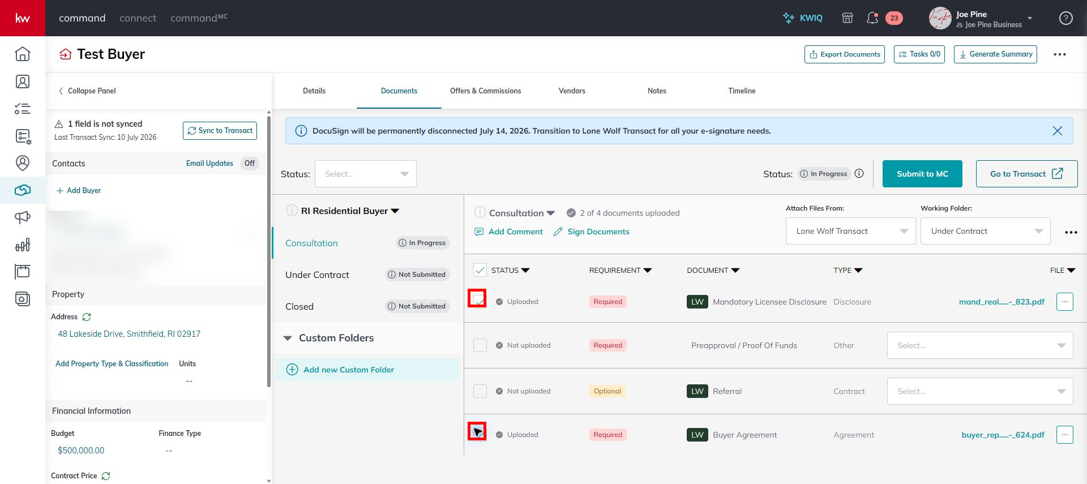Open file Select dropdown for Referral row
The height and width of the screenshot is (484, 1087).
click(x=980, y=391)
